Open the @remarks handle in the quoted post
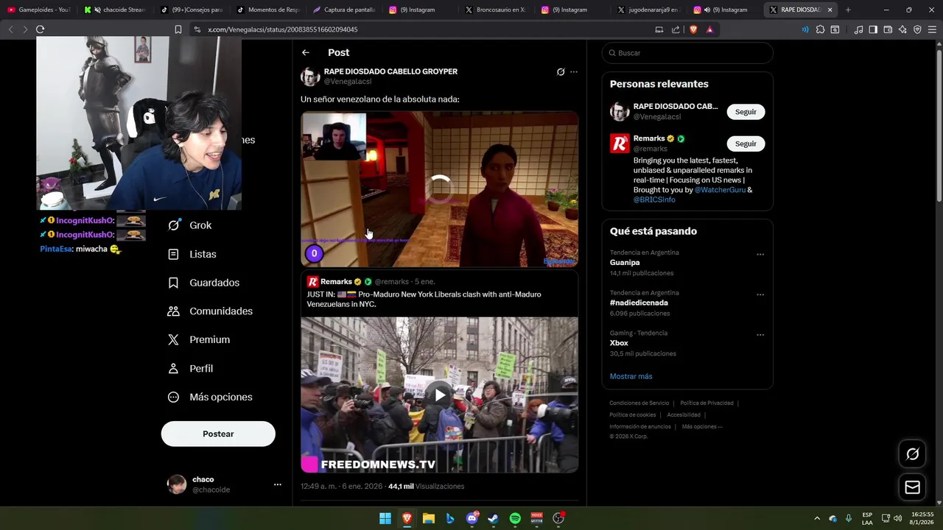The width and height of the screenshot is (943, 530). pos(391,282)
